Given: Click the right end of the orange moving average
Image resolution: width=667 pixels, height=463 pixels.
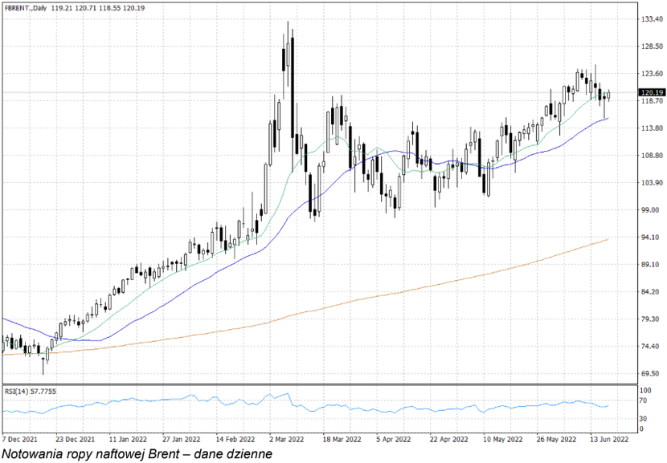Looking at the screenshot, I should tap(608, 239).
